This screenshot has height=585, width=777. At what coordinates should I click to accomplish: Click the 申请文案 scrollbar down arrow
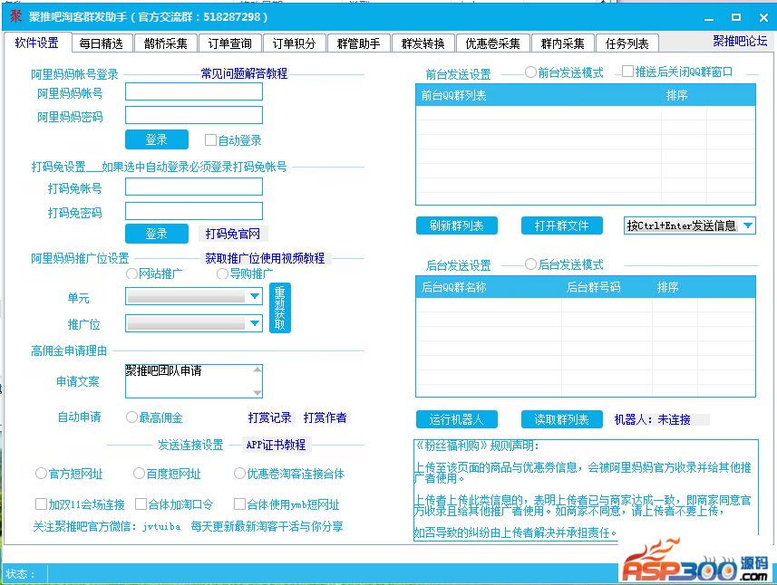point(257,392)
